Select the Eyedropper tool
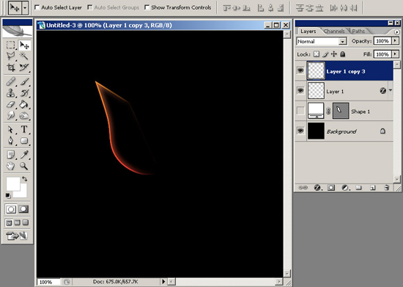Viewport: 403px width, 287px height. pyautogui.click(x=24, y=155)
